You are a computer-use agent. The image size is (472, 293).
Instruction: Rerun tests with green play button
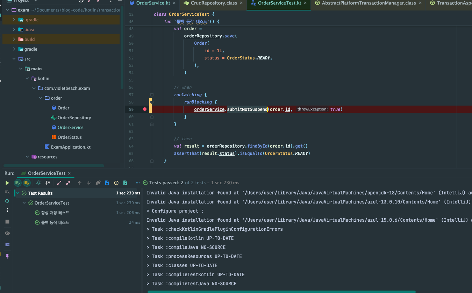7,183
